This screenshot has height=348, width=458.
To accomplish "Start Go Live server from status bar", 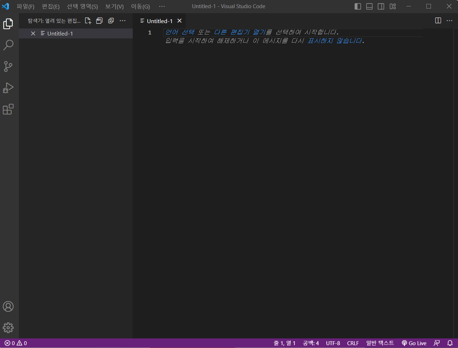I will [414, 343].
